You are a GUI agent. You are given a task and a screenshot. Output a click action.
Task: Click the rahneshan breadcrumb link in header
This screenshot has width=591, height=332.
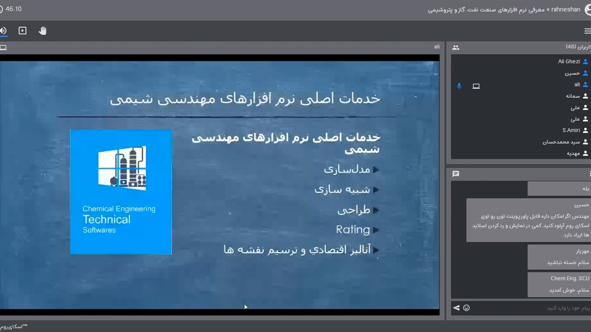(x=565, y=10)
